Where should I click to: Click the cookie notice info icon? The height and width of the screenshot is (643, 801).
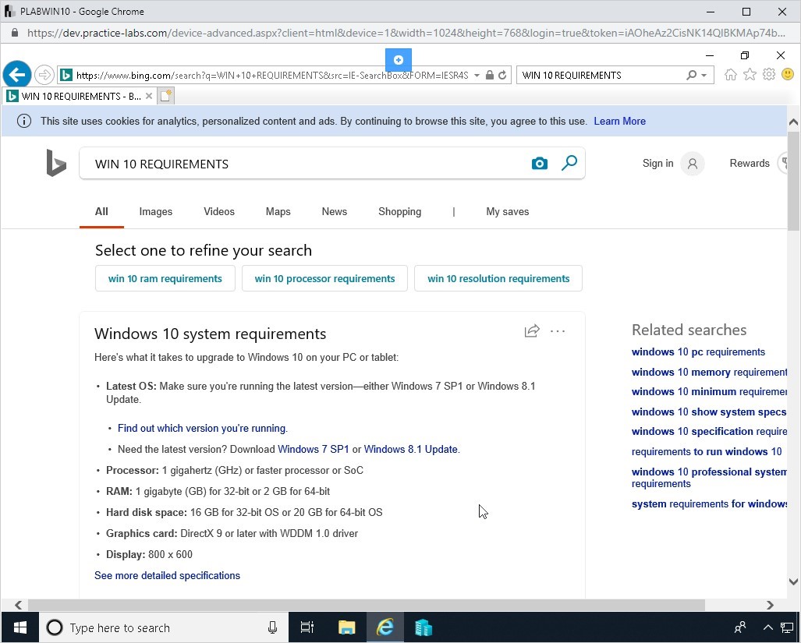pos(24,121)
